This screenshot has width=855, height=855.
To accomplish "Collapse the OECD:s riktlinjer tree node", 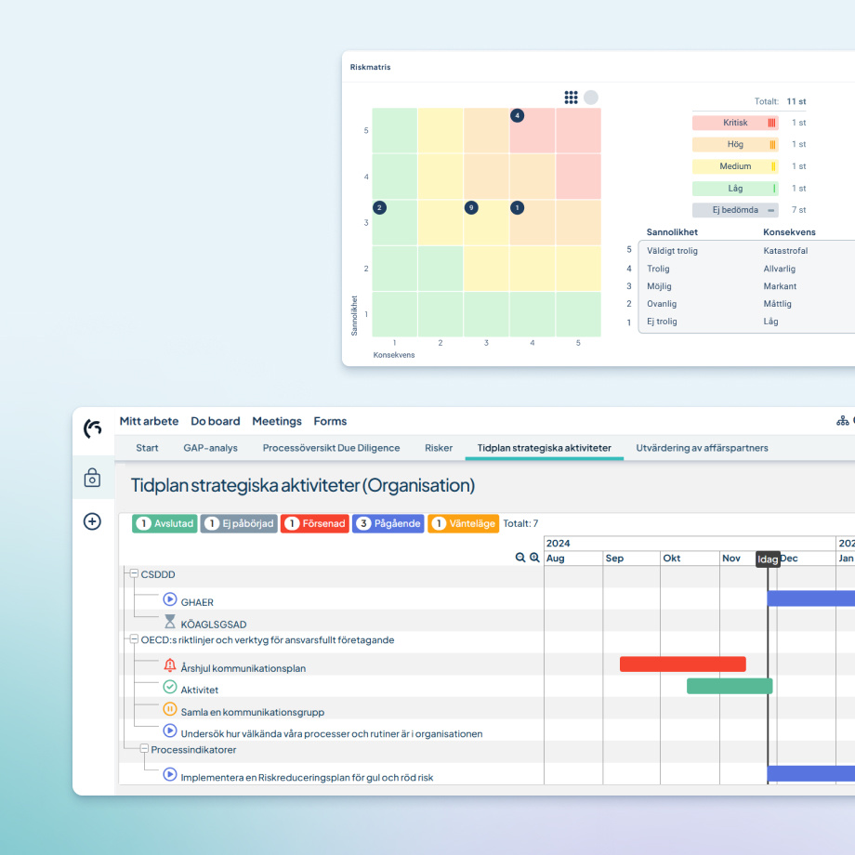I will point(135,639).
